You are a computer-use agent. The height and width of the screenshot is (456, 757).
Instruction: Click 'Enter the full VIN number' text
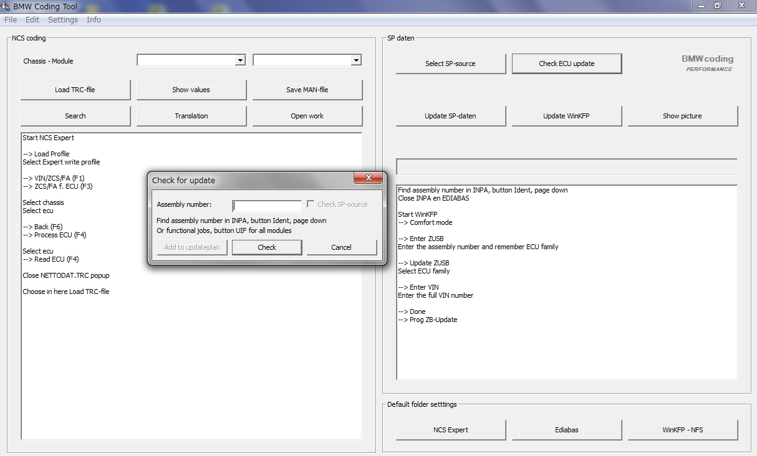coord(436,295)
